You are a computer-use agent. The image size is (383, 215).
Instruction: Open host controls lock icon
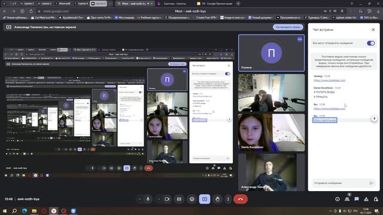point(376,199)
